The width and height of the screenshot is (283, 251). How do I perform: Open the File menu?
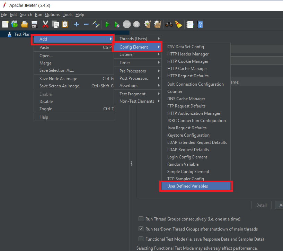coord(4,15)
